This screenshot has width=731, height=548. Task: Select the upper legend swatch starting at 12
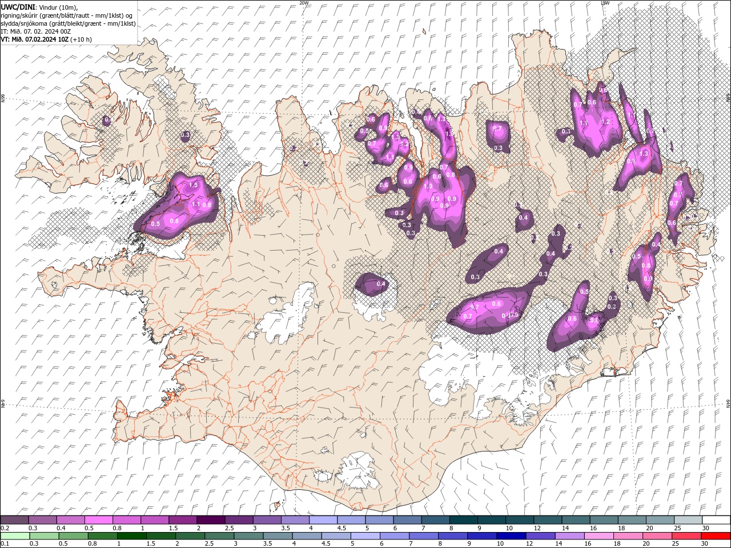click(547, 520)
